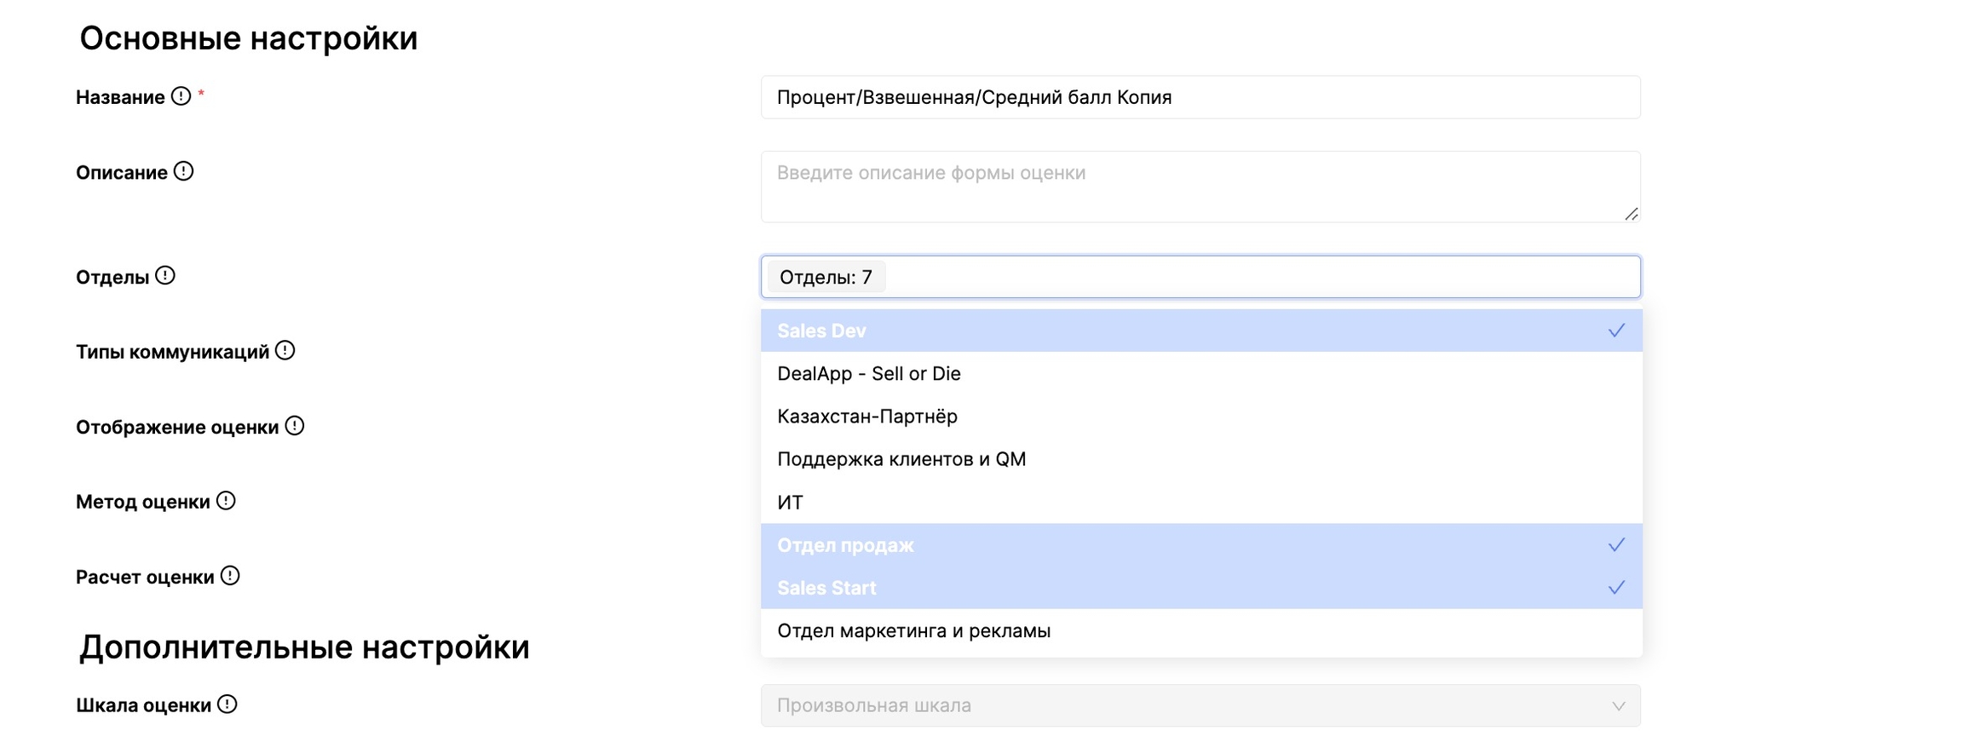Click the chevron arrow of Шкала оценки
1963x742 pixels.
[x=1617, y=705]
